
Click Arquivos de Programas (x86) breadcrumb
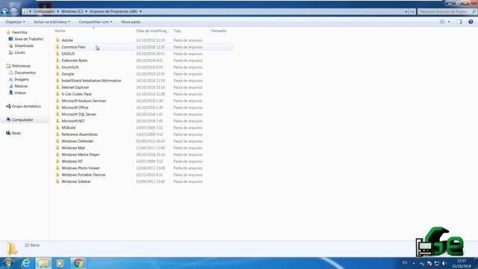pos(114,11)
